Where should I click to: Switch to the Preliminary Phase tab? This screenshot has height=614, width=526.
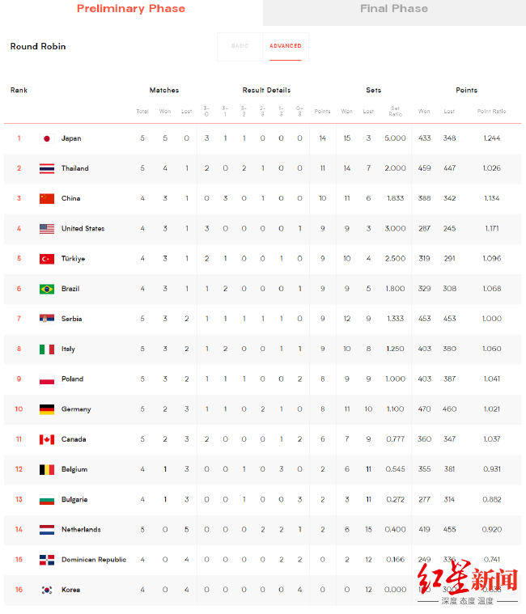coord(131,9)
